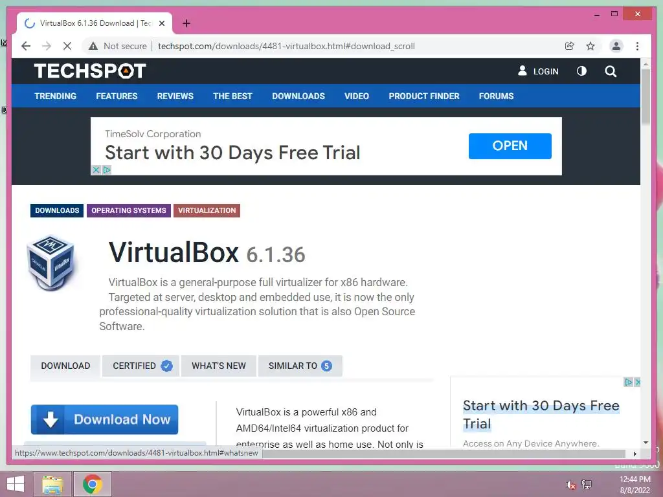Go back with the browser back arrow
This screenshot has height=497, width=663.
[x=26, y=46]
